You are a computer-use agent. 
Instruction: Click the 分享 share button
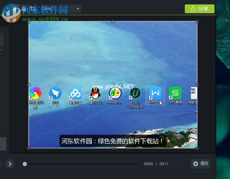[x=199, y=9]
